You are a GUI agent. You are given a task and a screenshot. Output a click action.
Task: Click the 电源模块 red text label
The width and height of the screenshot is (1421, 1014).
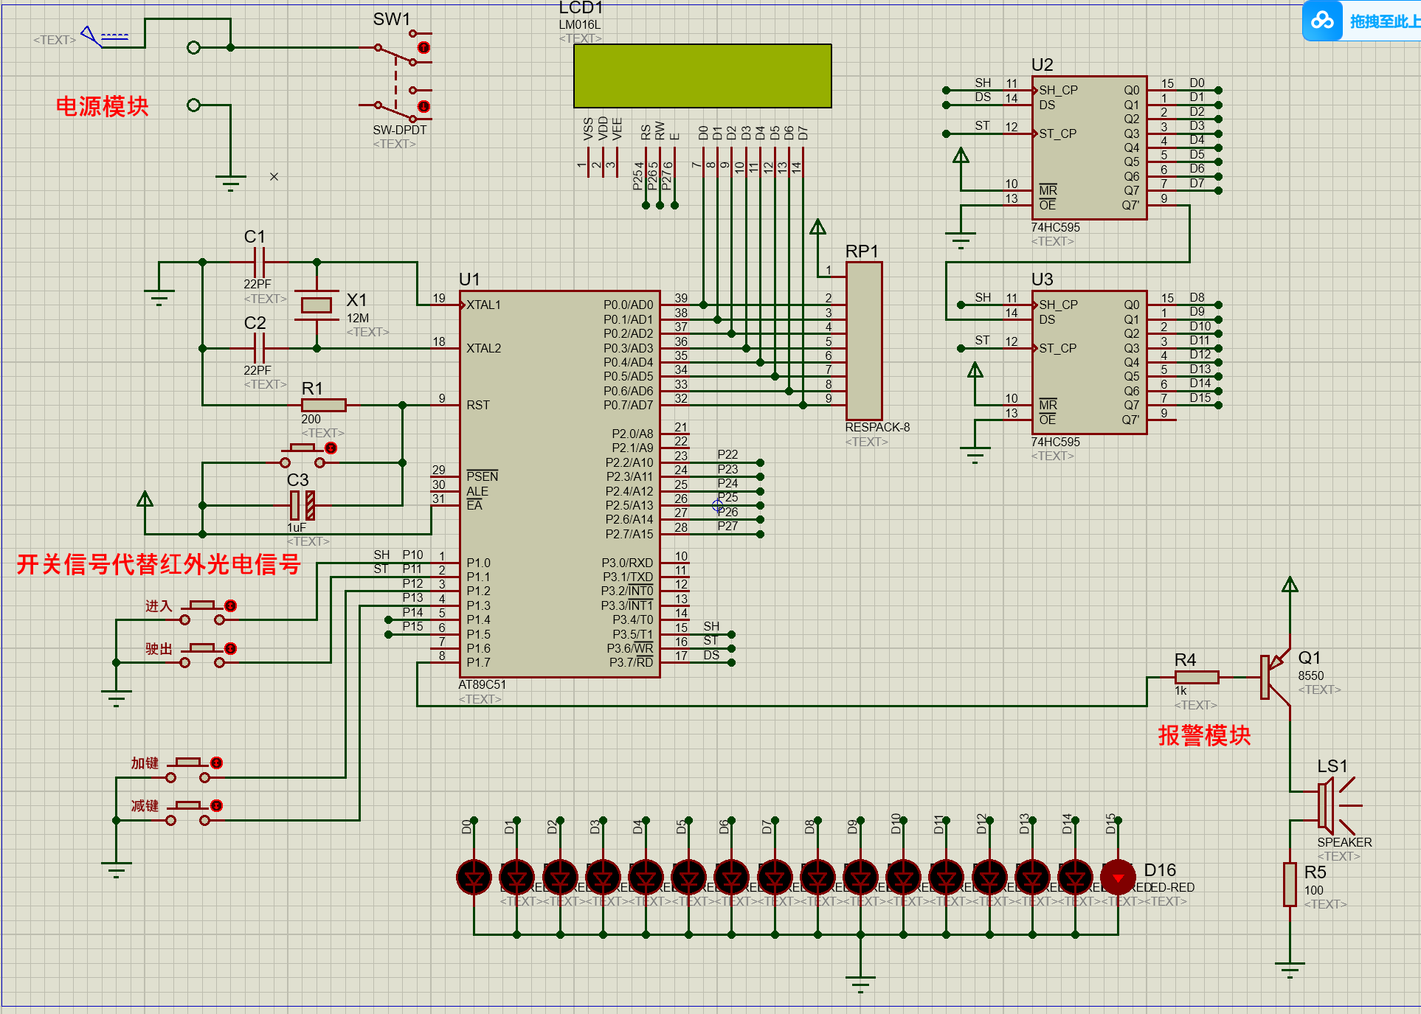102,107
